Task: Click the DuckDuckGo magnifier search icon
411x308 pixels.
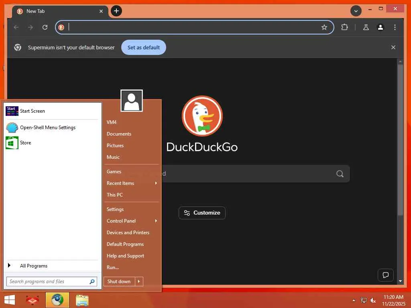Action: click(340, 174)
